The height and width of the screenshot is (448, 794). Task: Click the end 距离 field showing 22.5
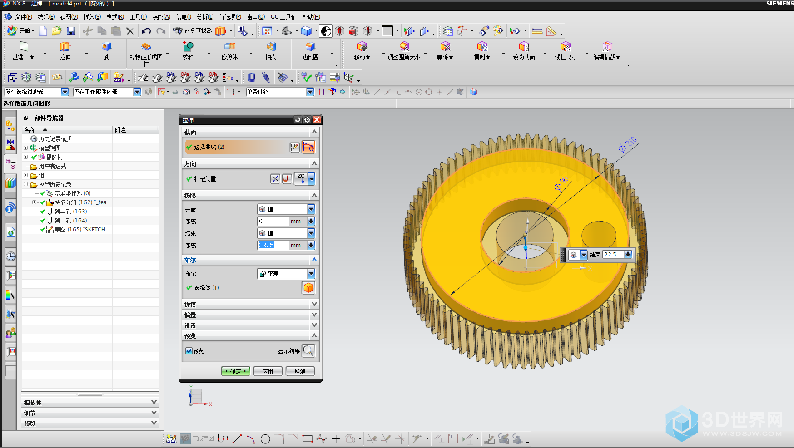pos(273,245)
